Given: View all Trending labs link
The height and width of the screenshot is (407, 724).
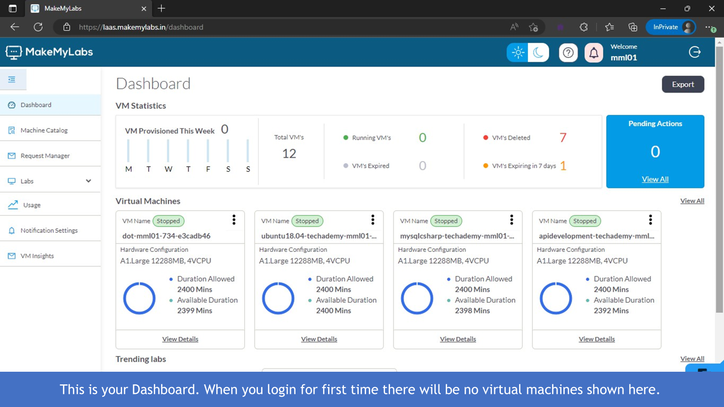Looking at the screenshot, I should click(692, 359).
